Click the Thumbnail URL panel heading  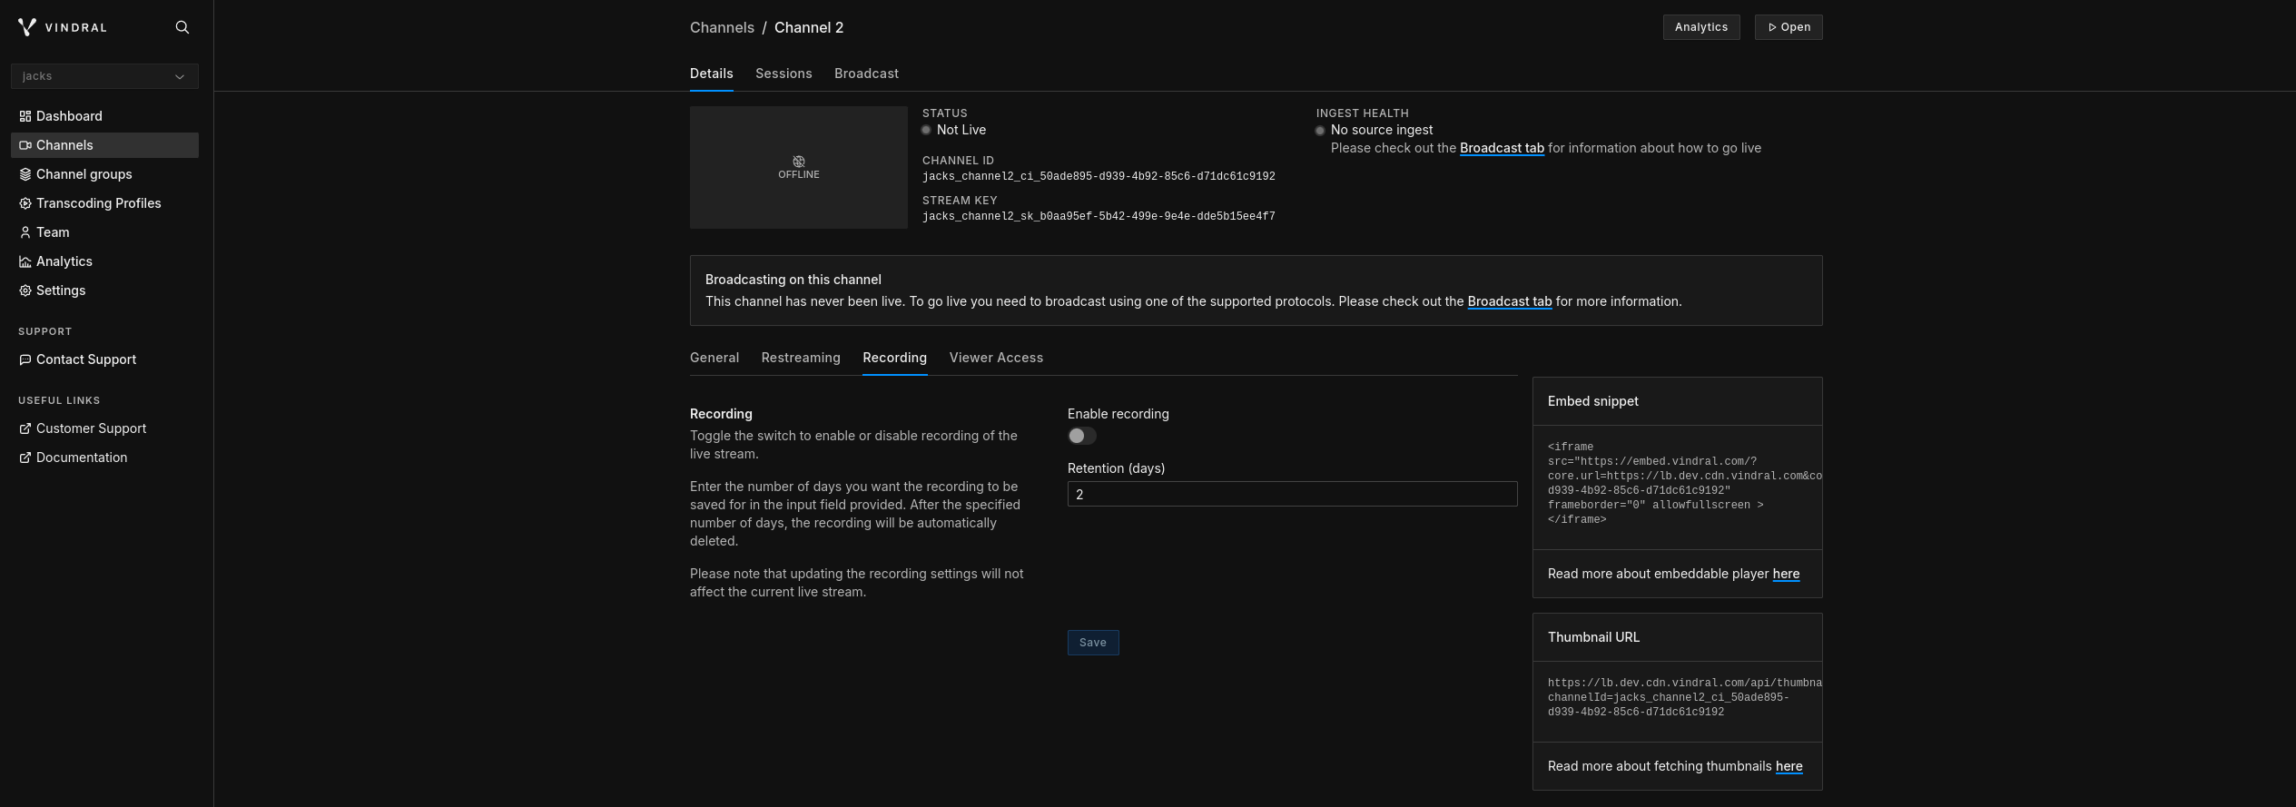pos(1593,637)
